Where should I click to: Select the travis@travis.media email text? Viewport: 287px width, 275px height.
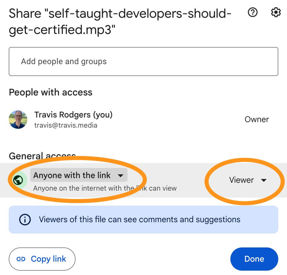pos(66,125)
